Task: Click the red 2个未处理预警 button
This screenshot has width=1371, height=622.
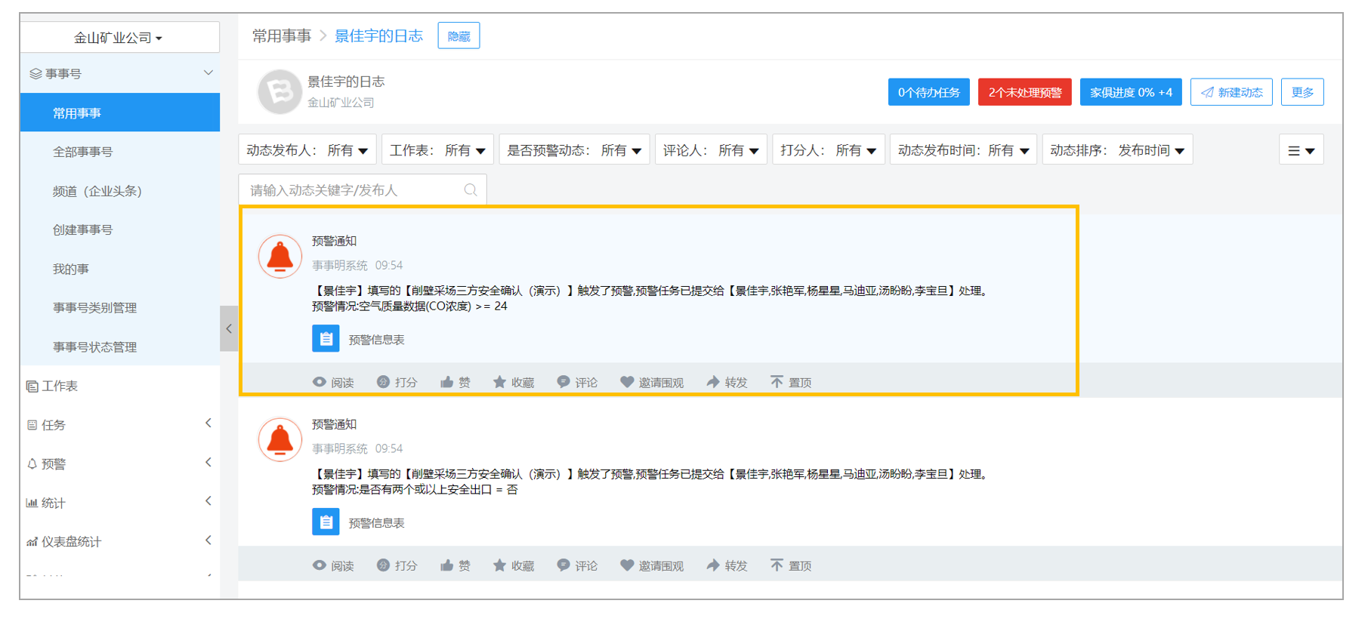Action: click(1025, 92)
